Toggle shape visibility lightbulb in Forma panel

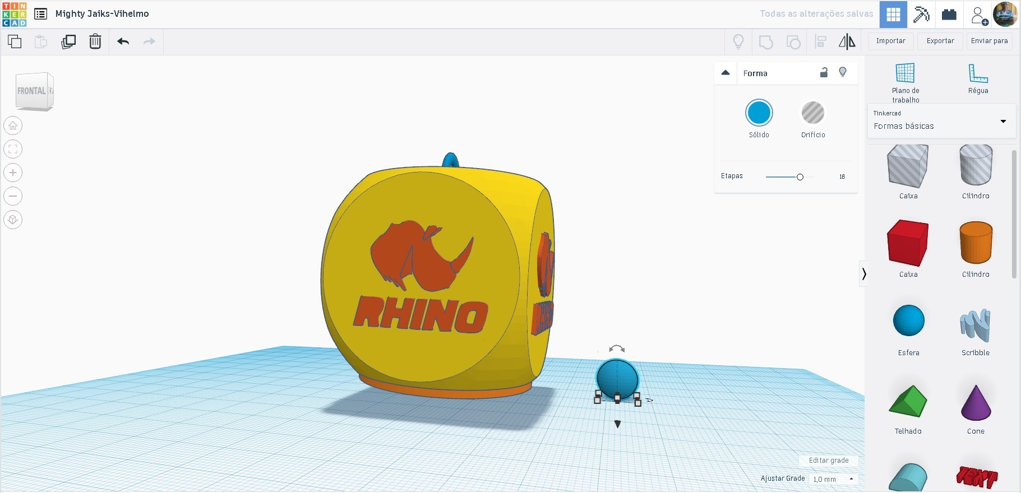point(842,72)
